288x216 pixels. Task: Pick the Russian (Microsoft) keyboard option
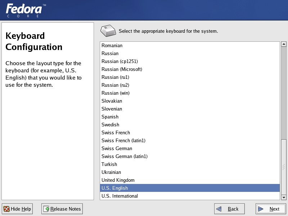(x=122, y=69)
